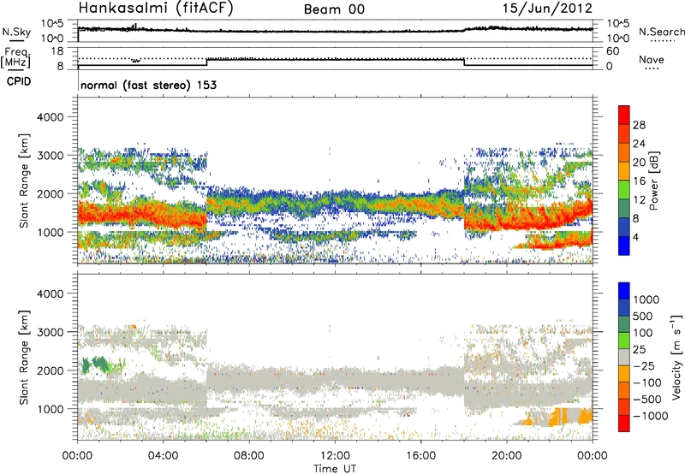Select the −25 to −100 light orange velocity swatch
Image resolution: width=685 pixels, height=474 pixels.
(x=624, y=374)
